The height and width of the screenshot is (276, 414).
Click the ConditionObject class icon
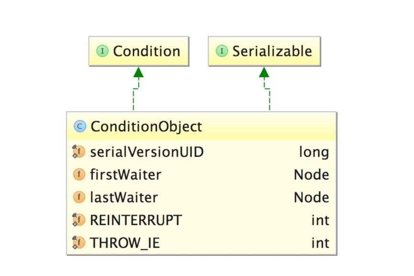[79, 127]
